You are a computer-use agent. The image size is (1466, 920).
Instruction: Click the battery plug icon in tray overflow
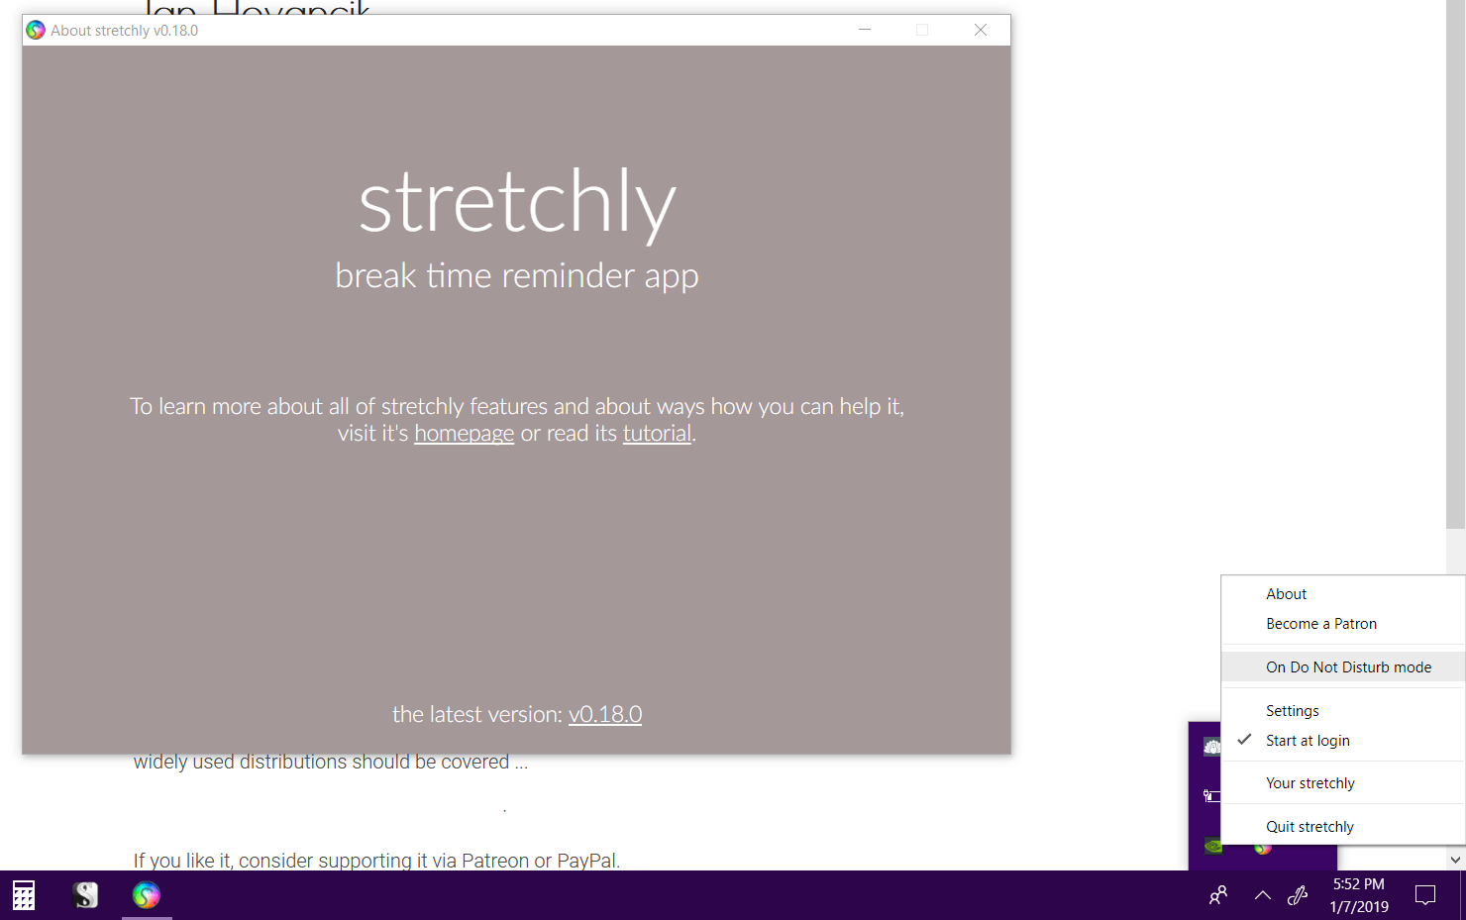pyautogui.click(x=1211, y=795)
